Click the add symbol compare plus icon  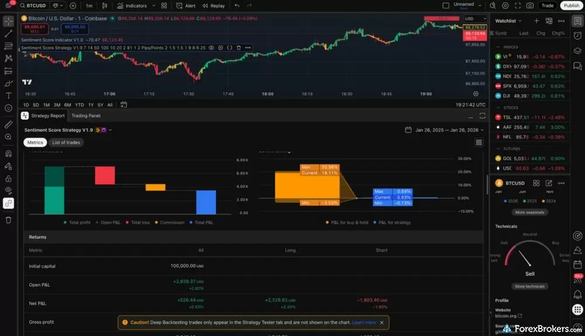[x=73, y=6]
